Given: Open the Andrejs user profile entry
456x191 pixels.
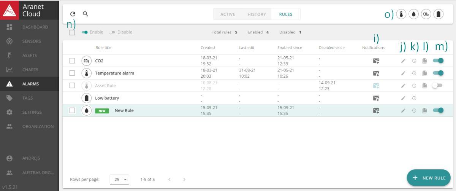Looking at the screenshot, I should pos(30,158).
